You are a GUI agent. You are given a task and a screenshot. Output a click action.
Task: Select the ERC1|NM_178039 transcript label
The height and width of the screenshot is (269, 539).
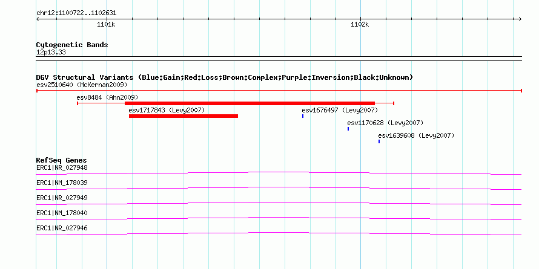[62, 183]
